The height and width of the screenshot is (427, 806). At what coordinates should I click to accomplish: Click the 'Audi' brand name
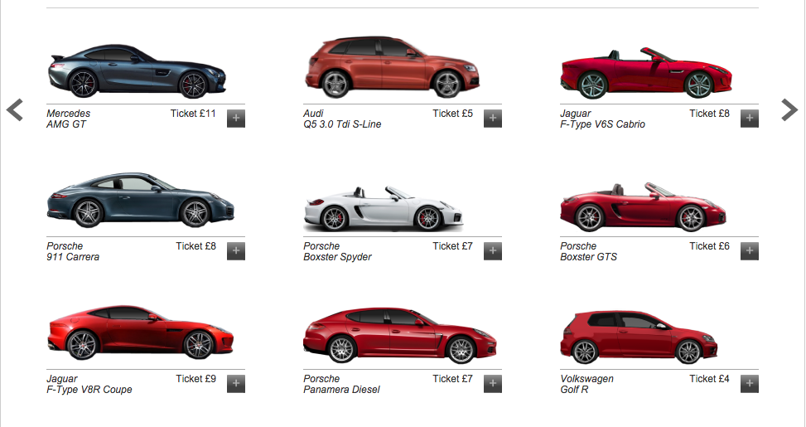pyautogui.click(x=314, y=114)
